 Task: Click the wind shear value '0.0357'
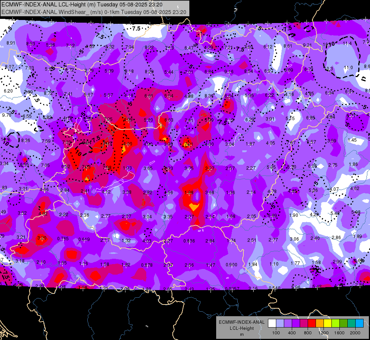point(232,289)
